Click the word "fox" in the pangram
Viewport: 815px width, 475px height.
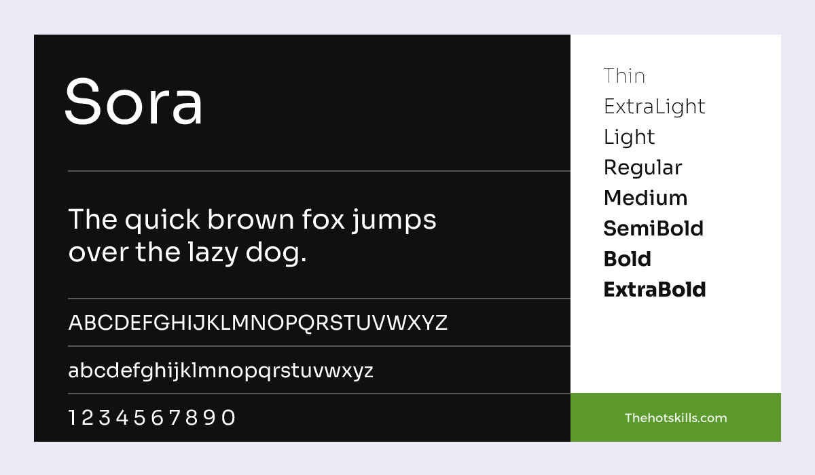(x=323, y=220)
